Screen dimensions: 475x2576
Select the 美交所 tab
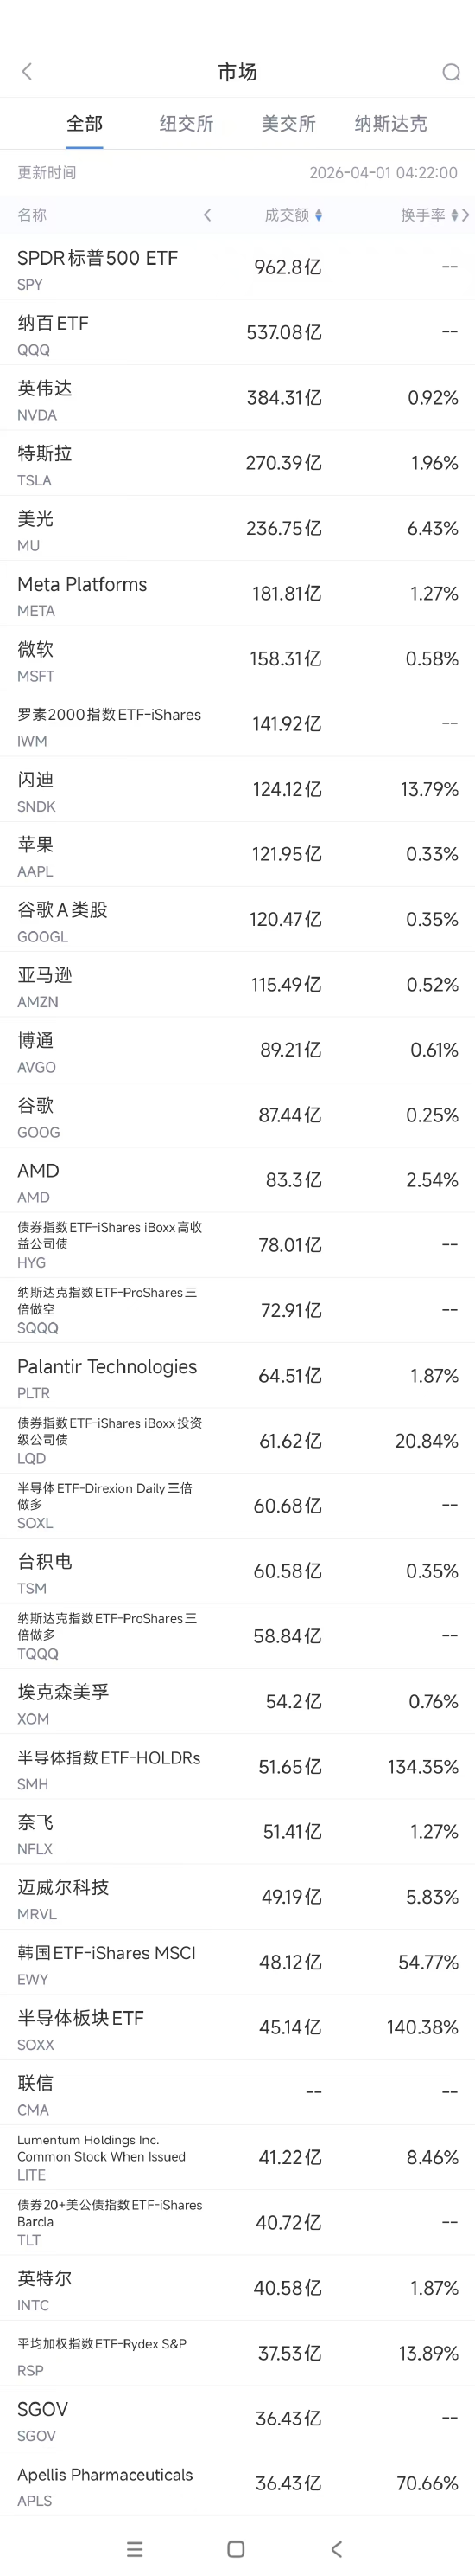tap(288, 124)
